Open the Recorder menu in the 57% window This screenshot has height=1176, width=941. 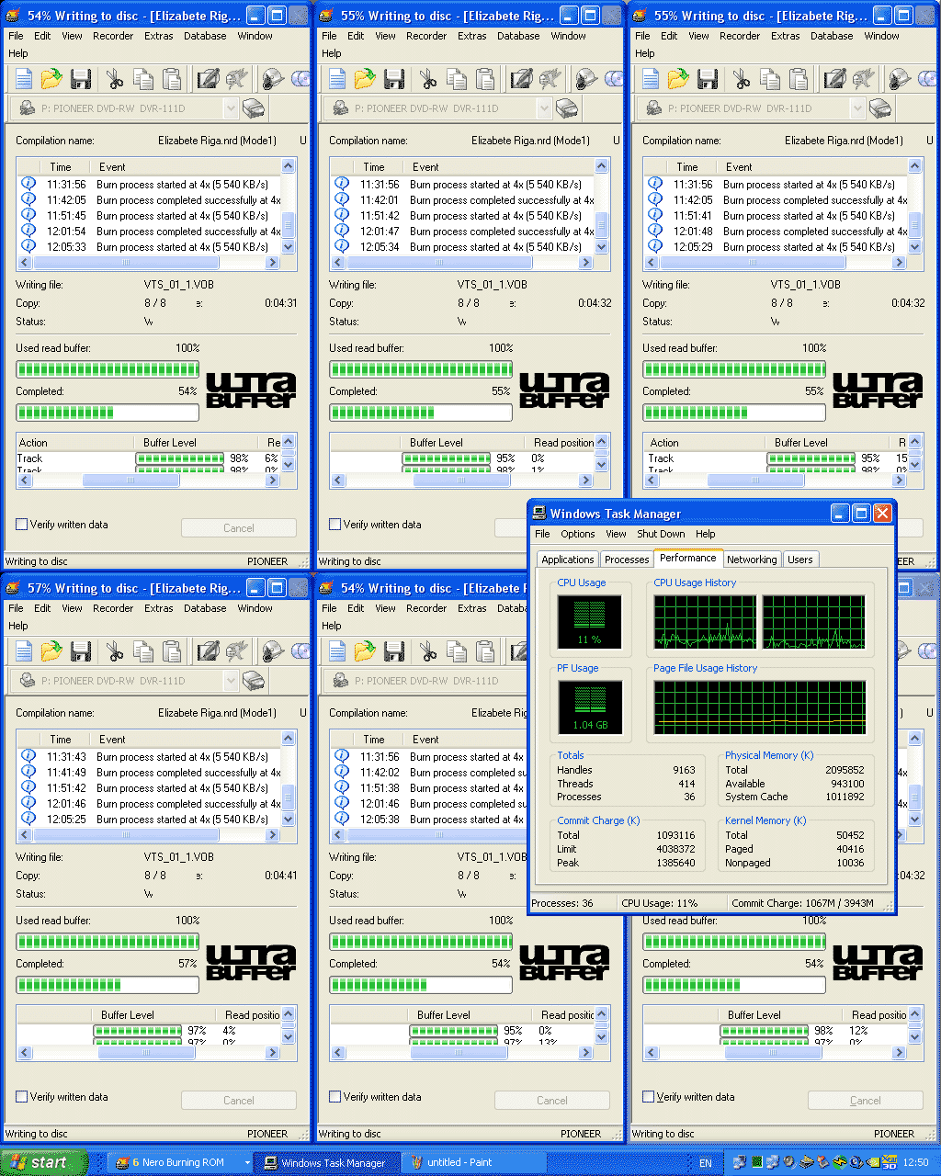[x=113, y=608]
